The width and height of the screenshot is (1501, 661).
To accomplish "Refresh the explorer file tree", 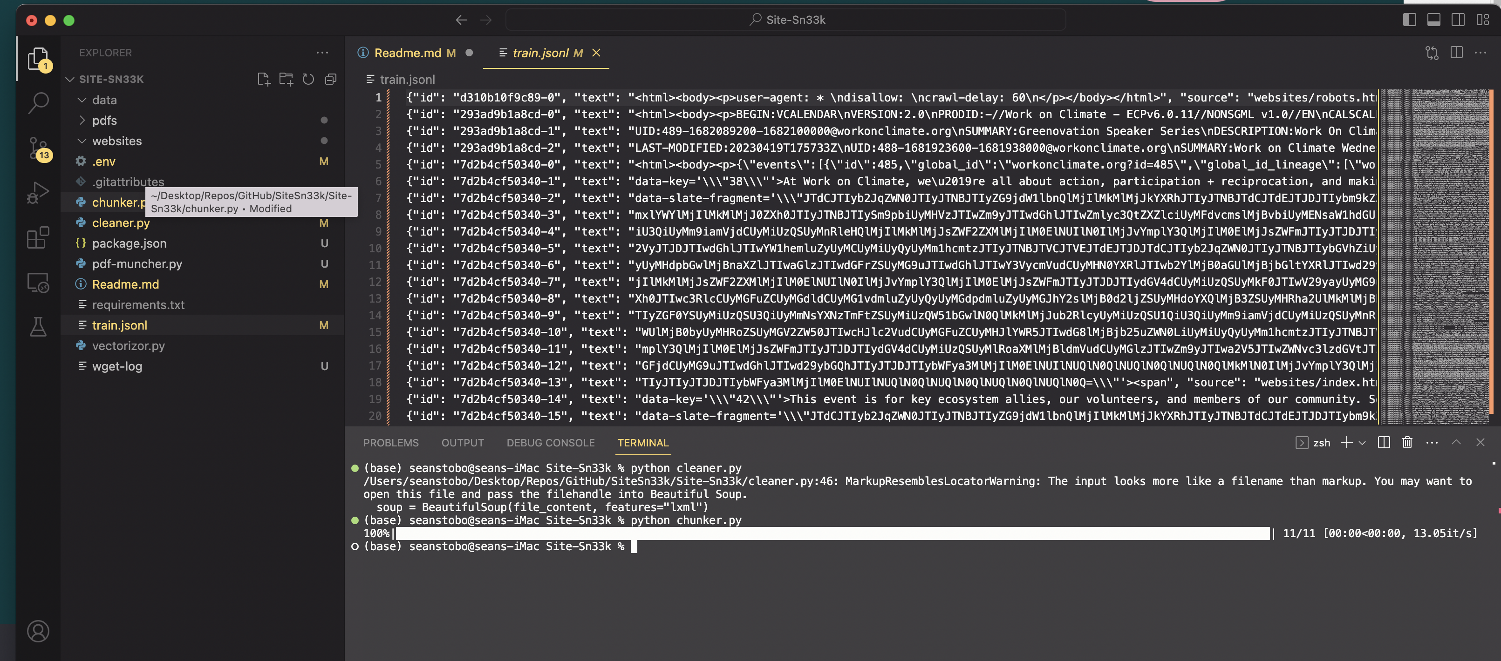I will [x=308, y=79].
